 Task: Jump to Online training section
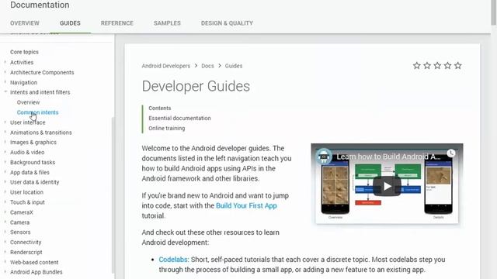[x=167, y=128]
